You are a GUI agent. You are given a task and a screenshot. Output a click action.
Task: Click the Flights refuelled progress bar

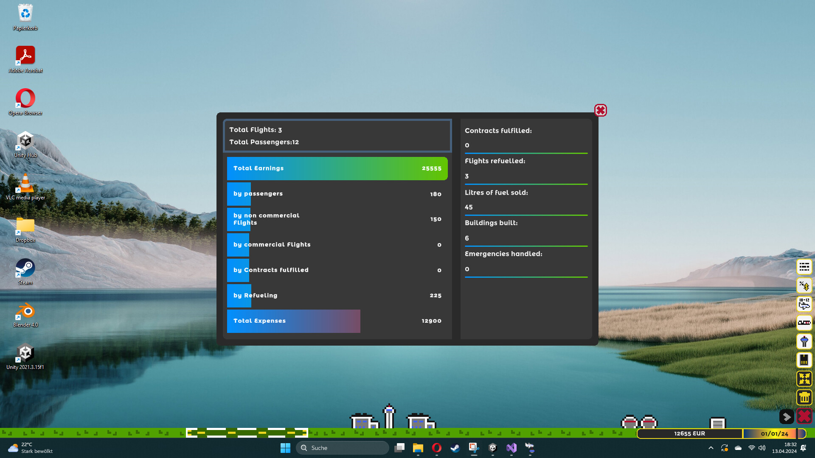[x=526, y=184]
